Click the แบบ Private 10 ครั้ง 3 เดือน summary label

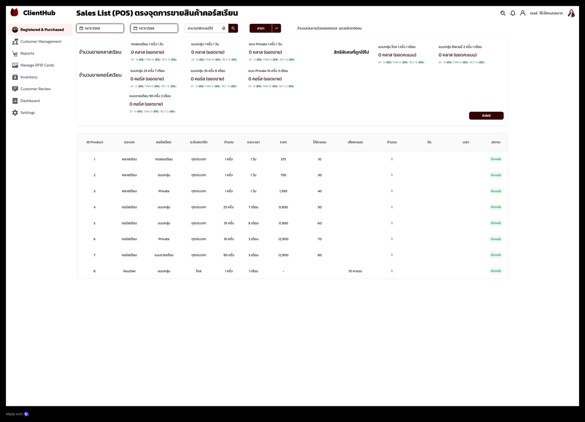point(268,71)
